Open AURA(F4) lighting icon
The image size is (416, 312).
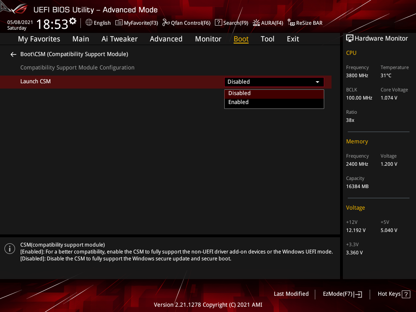pyautogui.click(x=256, y=23)
